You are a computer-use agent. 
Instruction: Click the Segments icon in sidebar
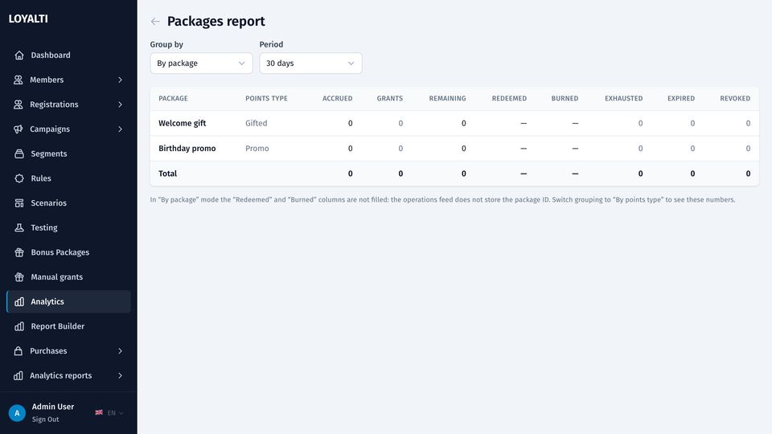pyautogui.click(x=19, y=154)
